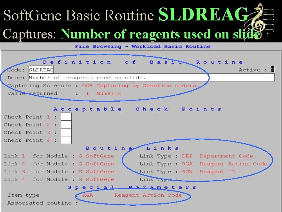Click the 'Associated routine' label
The width and height of the screenshot is (282, 212).
coord(39,203)
